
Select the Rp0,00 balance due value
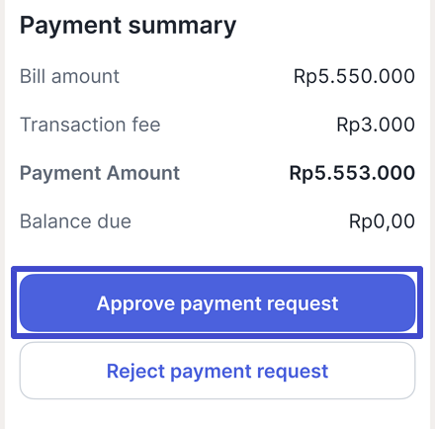[382, 221]
